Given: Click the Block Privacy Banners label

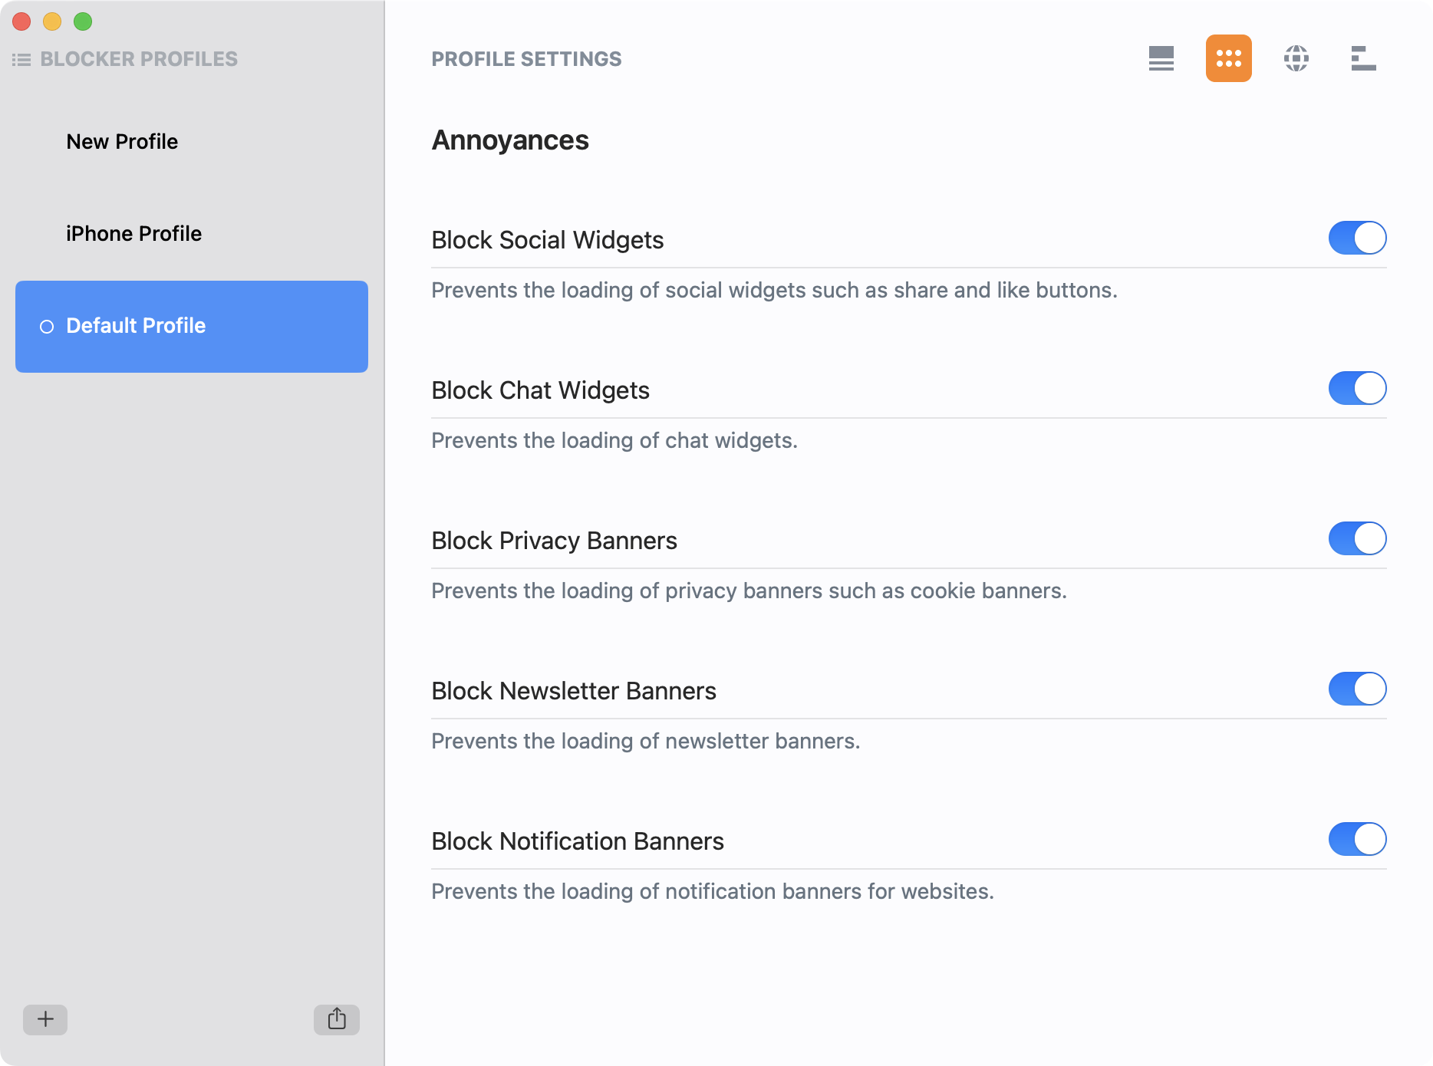Looking at the screenshot, I should [x=554, y=541].
